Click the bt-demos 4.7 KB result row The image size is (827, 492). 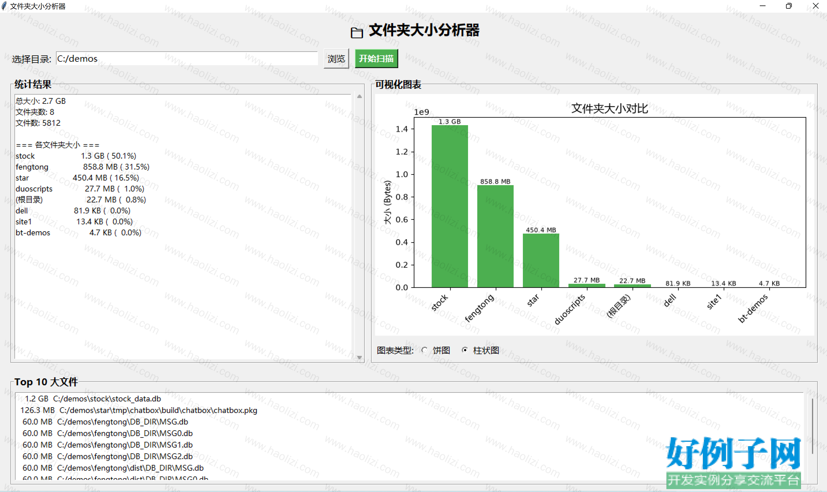click(78, 232)
